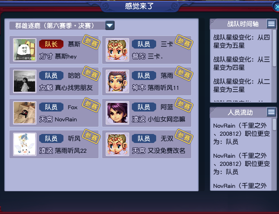Click captain 慕斯's panda avatar

tap(25, 50)
